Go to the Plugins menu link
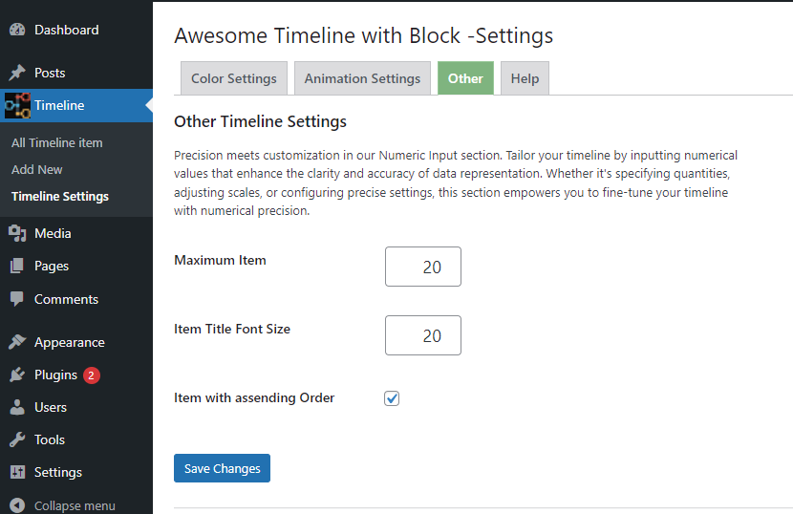This screenshot has width=793, height=514. tap(55, 375)
